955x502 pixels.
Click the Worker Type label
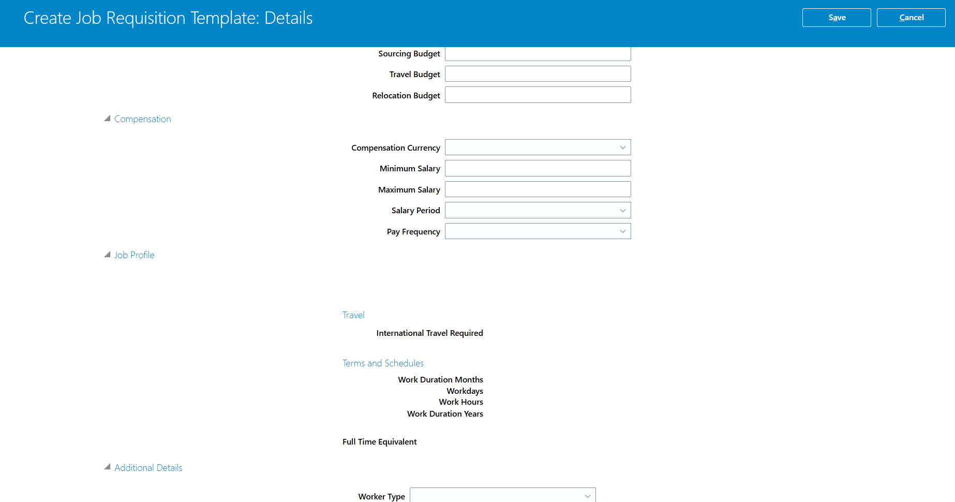tap(382, 497)
